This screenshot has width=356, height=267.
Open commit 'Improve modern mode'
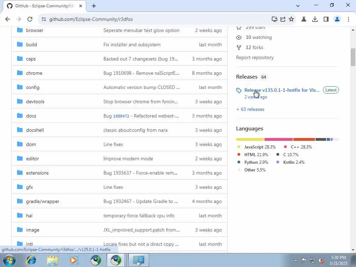coord(128,159)
